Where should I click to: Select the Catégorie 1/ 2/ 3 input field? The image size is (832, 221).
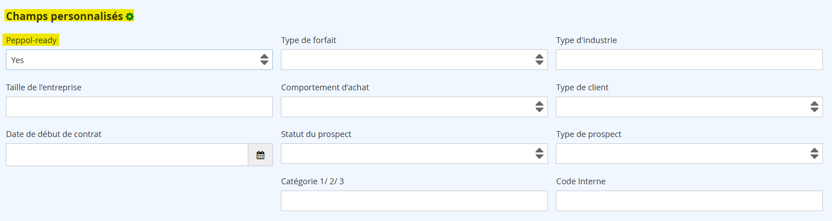tap(414, 201)
